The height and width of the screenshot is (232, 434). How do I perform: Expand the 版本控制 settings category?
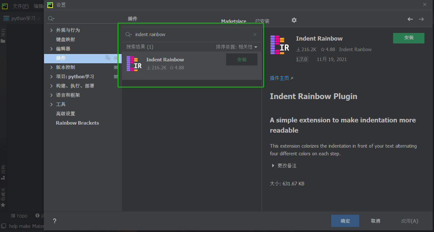pos(51,67)
